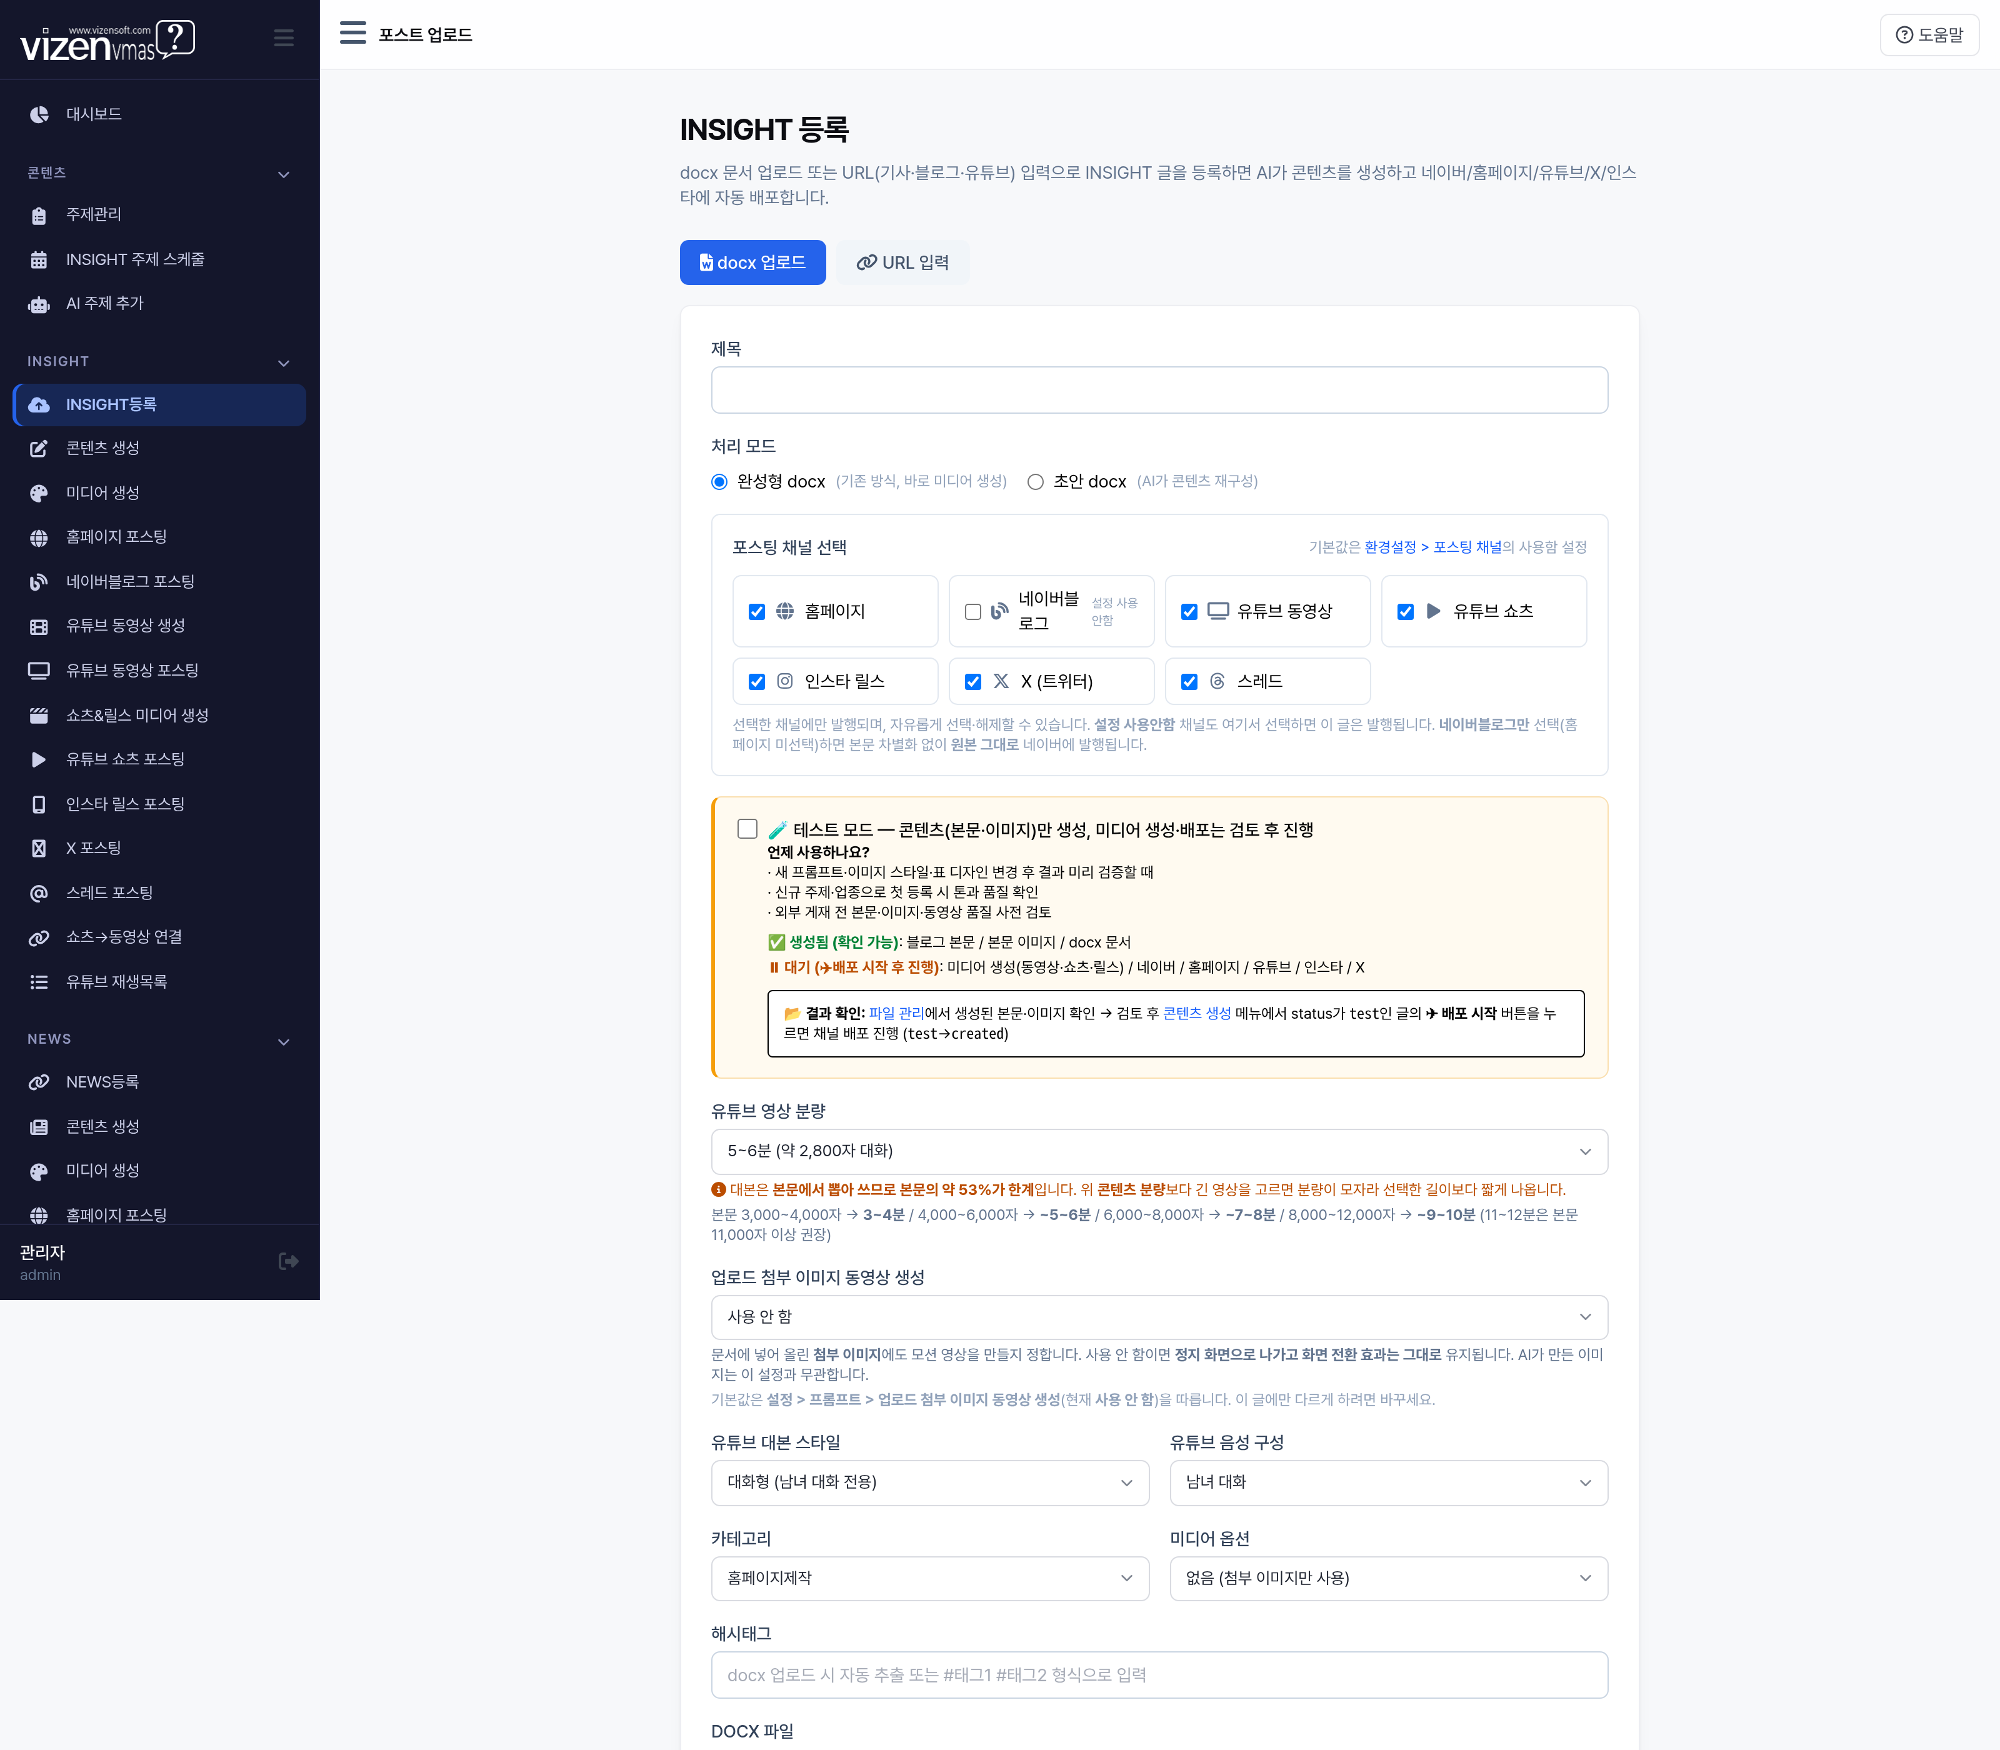Uncheck the 인스타 릴스 channel checkbox

757,682
